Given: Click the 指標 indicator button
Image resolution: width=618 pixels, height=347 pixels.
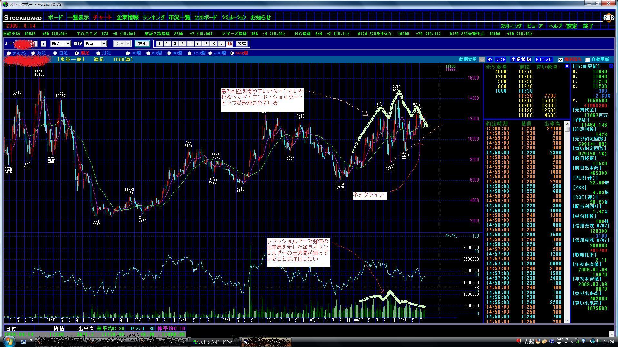Looking at the screenshot, I should pos(242,44).
